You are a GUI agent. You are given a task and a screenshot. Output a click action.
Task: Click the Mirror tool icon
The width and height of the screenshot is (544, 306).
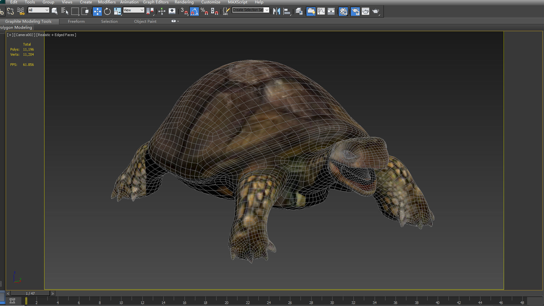tap(277, 11)
